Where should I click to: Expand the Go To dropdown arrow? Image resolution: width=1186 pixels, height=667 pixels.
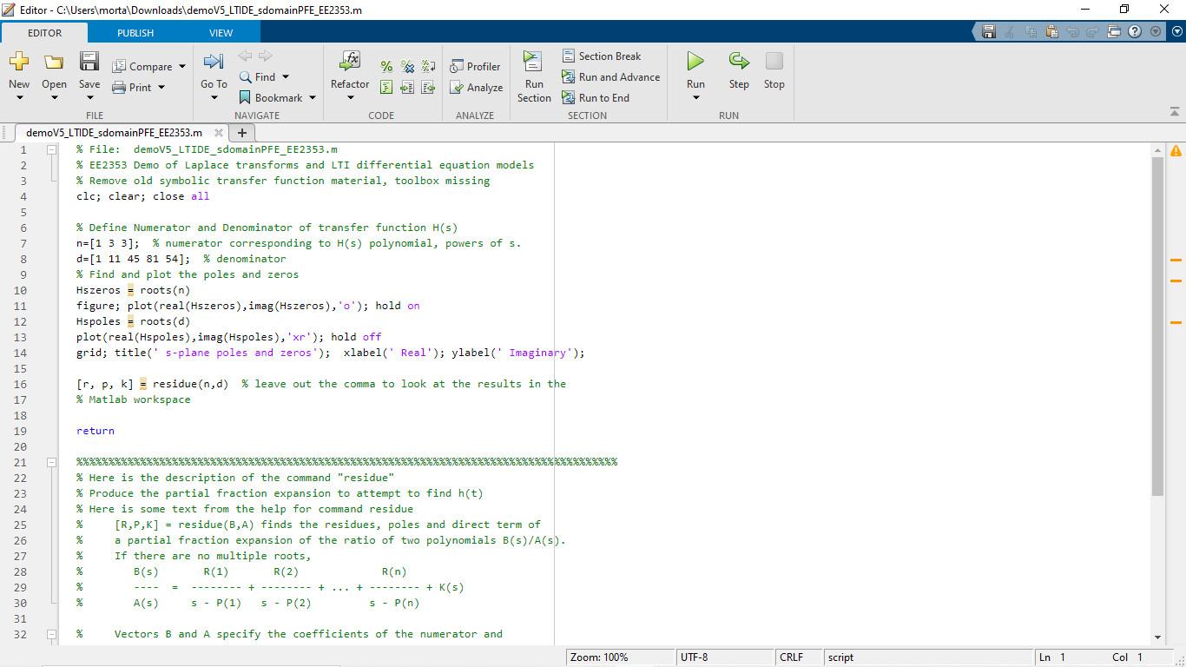pos(214,97)
